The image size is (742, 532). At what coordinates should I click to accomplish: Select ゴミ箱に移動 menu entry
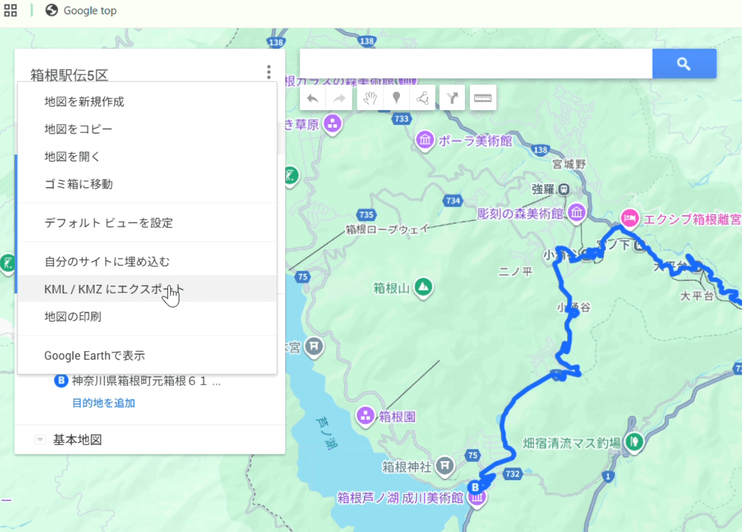click(78, 184)
